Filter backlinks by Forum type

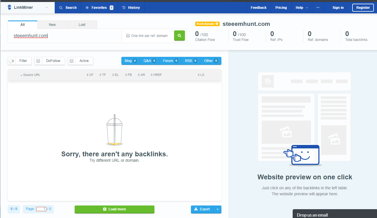pyautogui.click(x=170, y=61)
